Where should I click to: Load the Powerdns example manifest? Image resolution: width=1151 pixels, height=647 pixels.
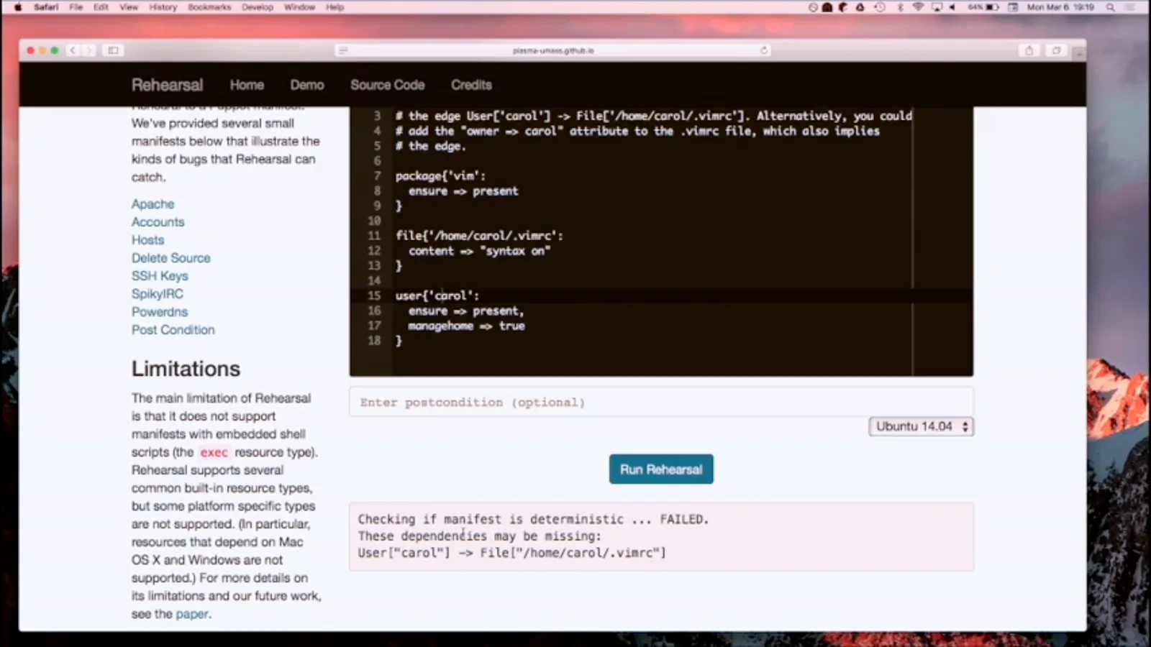point(159,312)
